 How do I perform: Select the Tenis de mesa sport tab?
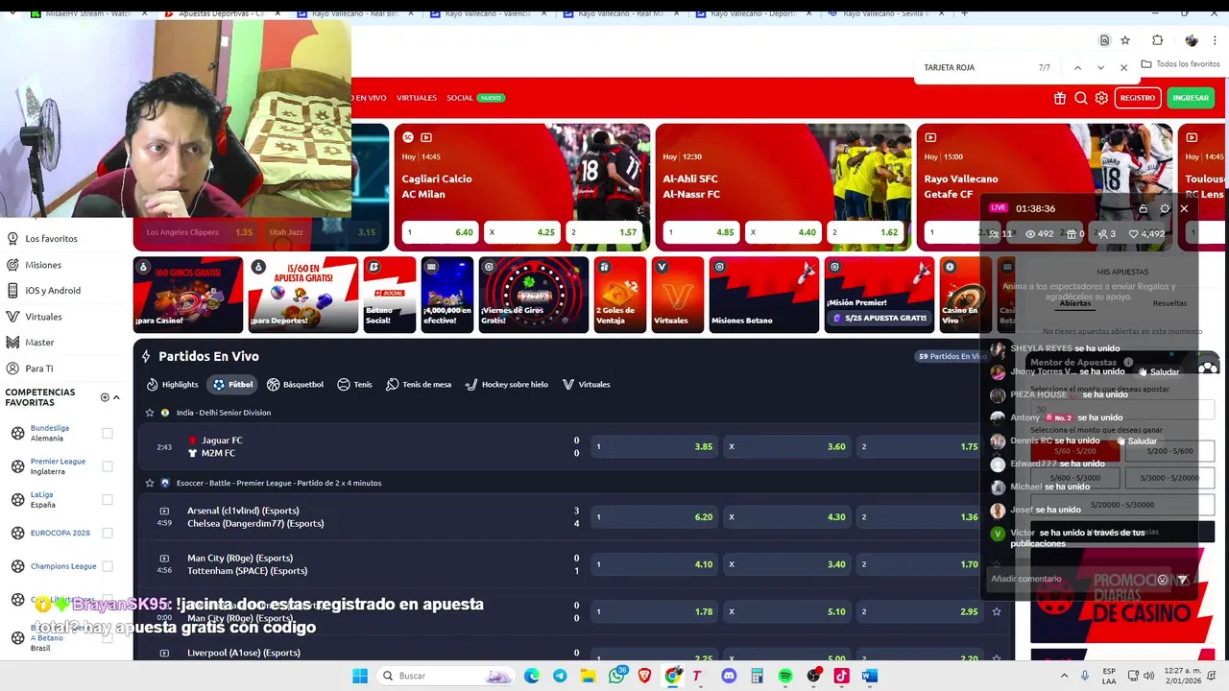[419, 385]
